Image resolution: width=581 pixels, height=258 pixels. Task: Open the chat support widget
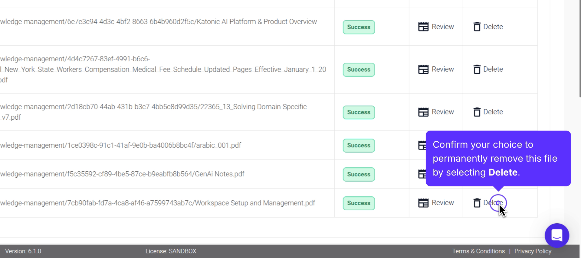click(557, 235)
